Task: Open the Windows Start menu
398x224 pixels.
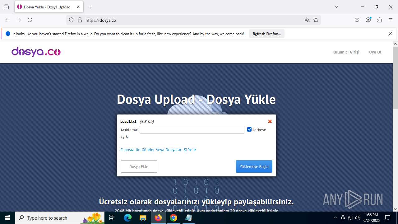Action: pos(7,218)
